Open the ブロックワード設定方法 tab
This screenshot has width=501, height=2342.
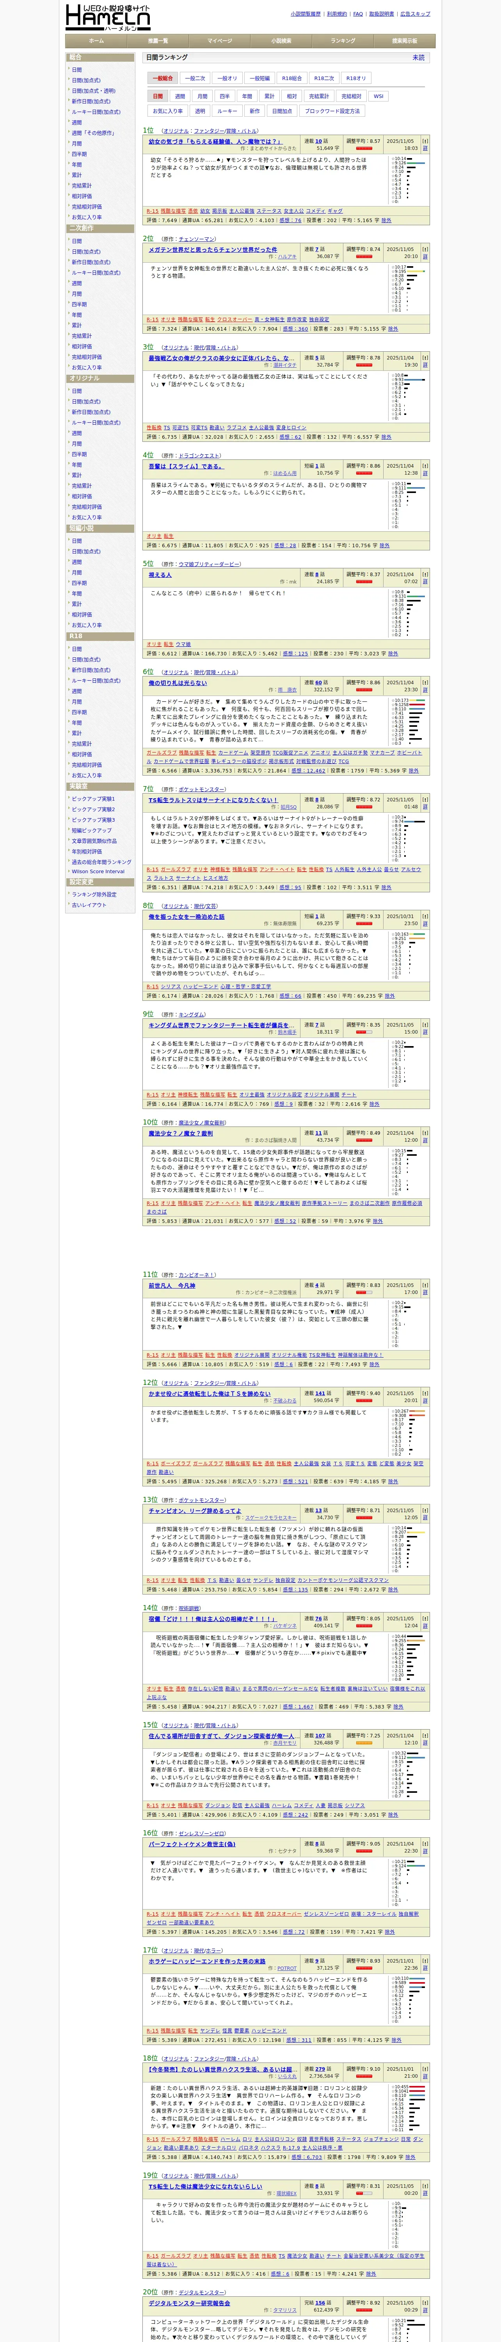(332, 111)
